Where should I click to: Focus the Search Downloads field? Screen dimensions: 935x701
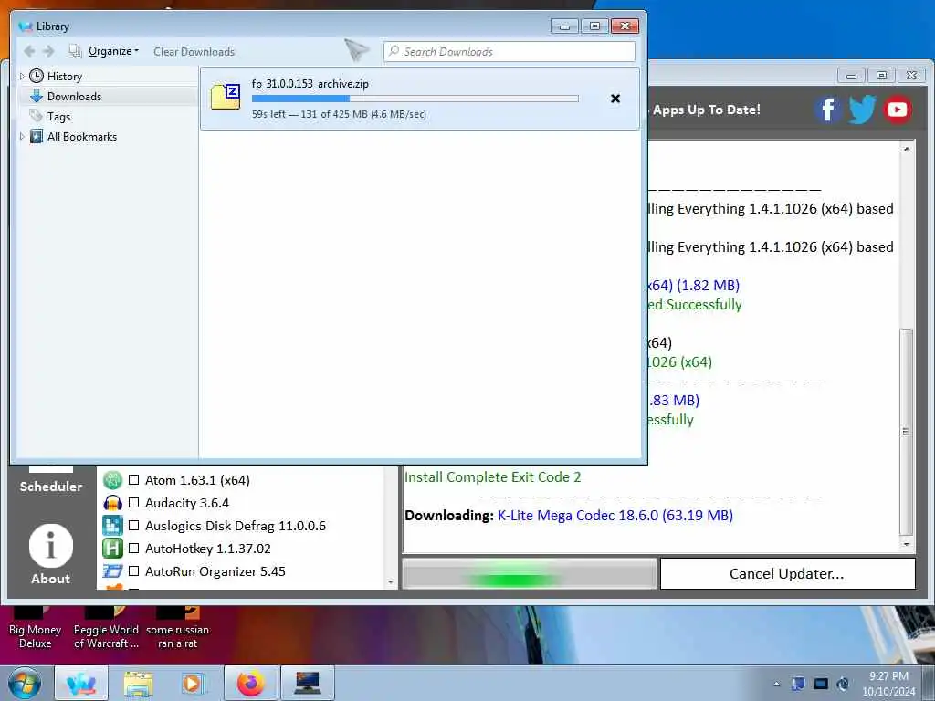[510, 52]
